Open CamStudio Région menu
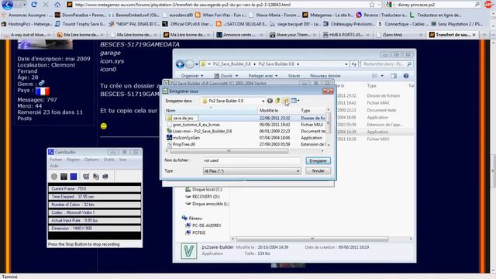 (73, 160)
